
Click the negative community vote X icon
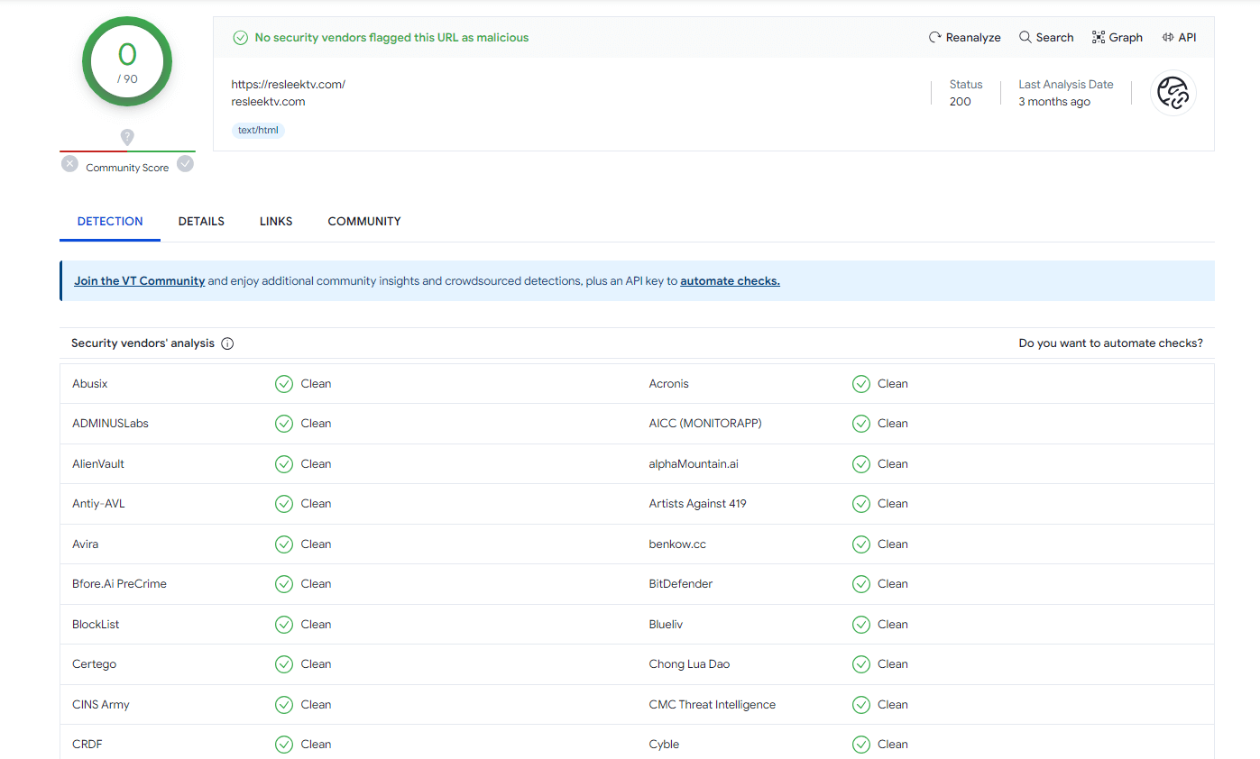click(x=69, y=164)
